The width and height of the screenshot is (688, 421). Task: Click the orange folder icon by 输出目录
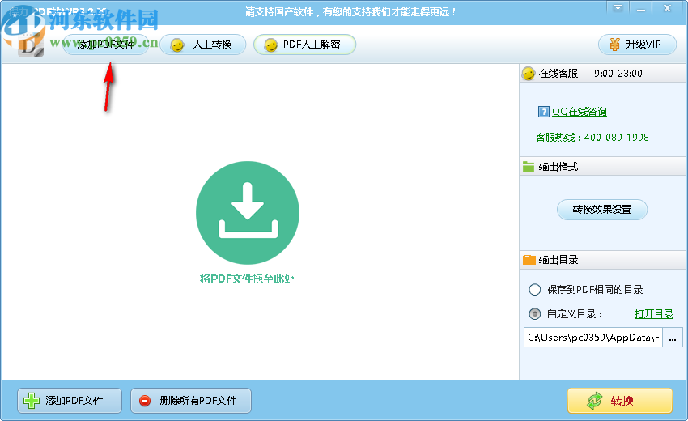529,260
